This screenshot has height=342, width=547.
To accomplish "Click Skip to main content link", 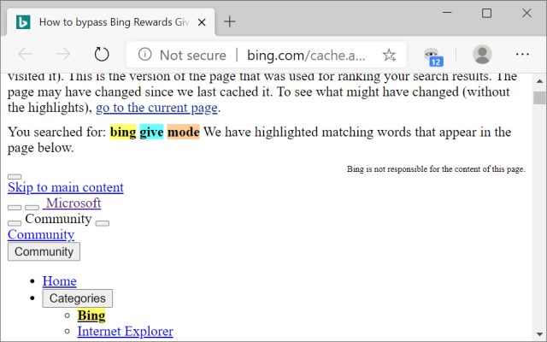I will pyautogui.click(x=66, y=187).
